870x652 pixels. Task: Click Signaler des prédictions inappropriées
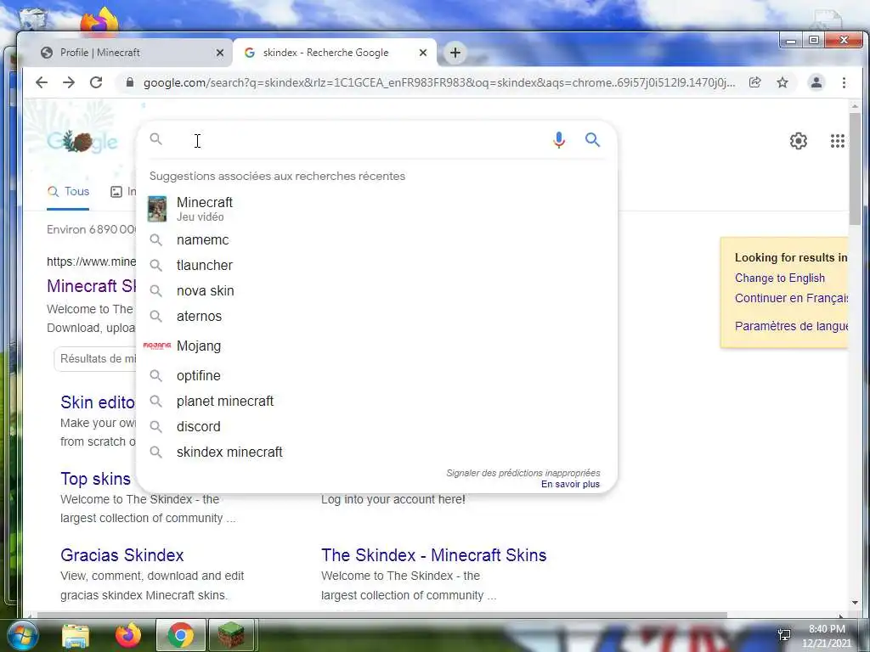pyautogui.click(x=523, y=473)
